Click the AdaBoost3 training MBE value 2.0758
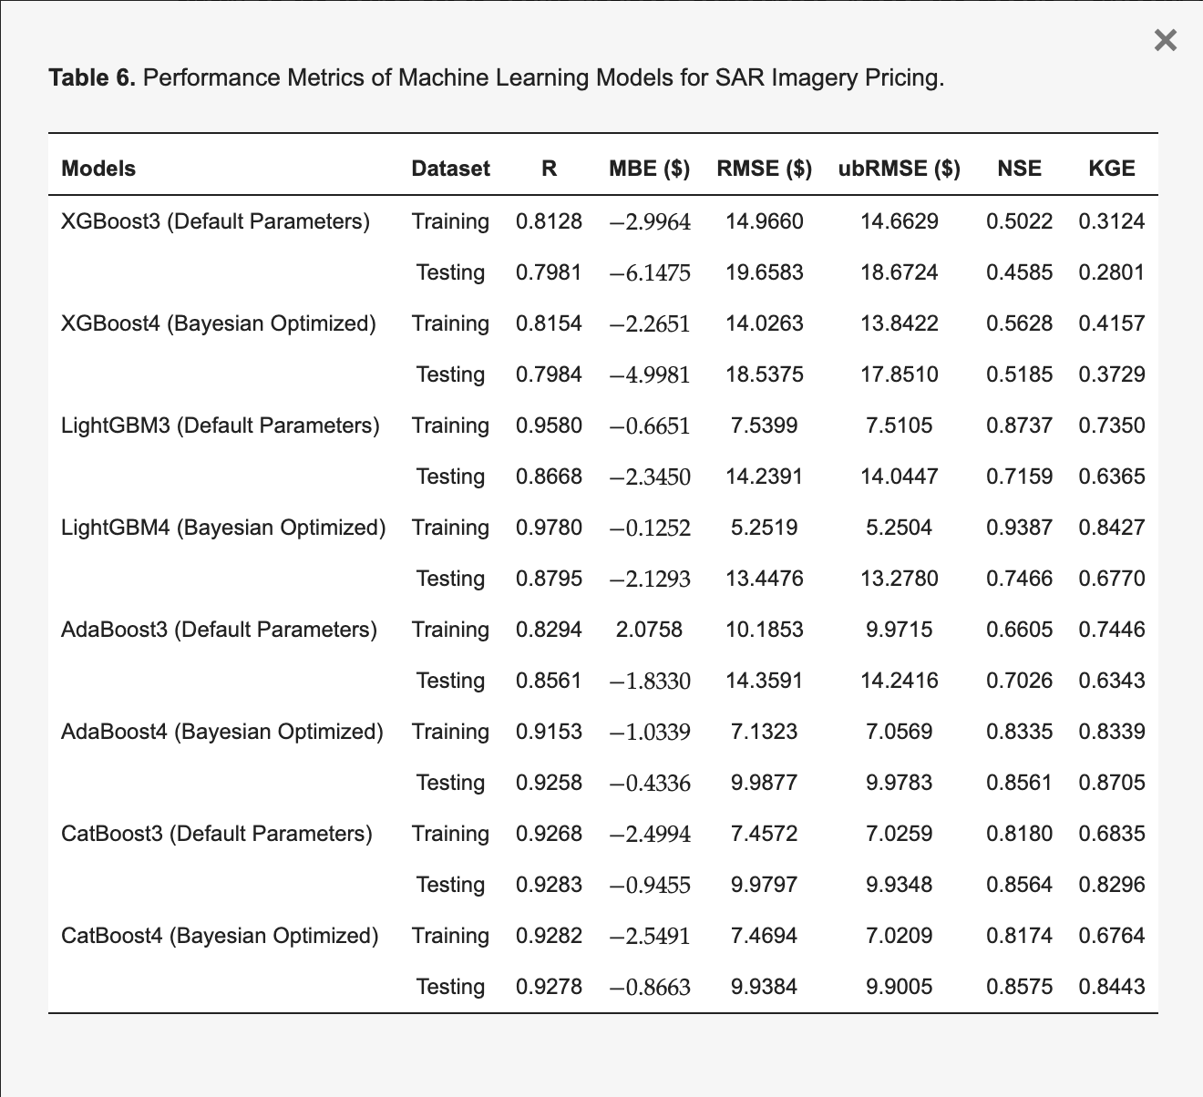 point(649,630)
